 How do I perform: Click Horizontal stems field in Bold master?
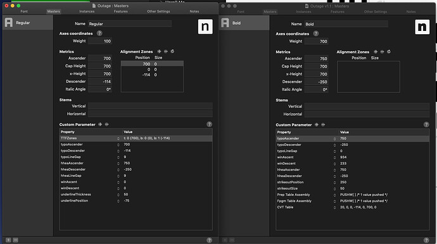(367, 114)
